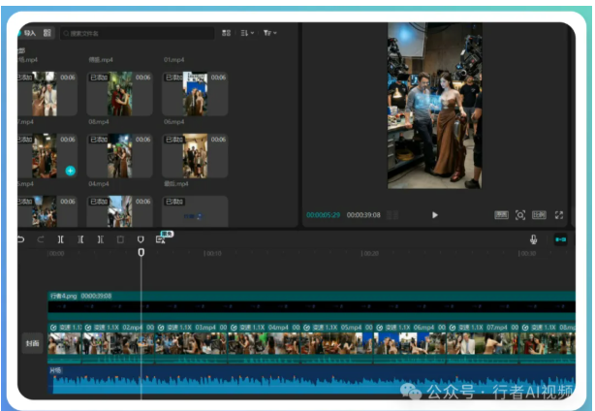The image size is (595, 411).
Task: Click the search file name field
Action: 136,33
